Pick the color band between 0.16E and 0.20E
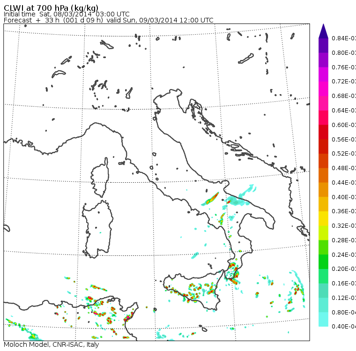 tap(323, 276)
